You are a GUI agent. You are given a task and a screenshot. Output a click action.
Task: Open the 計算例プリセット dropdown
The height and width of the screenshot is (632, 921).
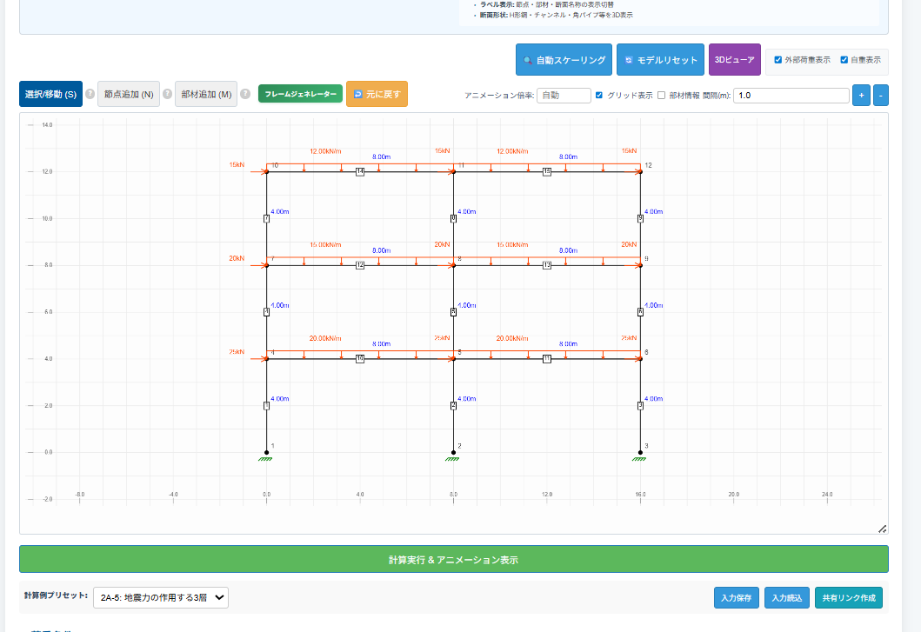coord(160,597)
